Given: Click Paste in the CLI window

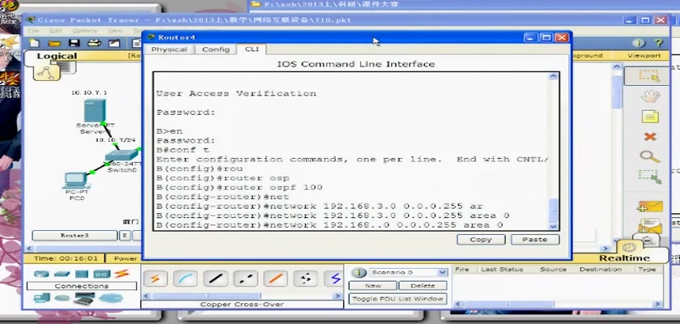Looking at the screenshot, I should [x=535, y=240].
